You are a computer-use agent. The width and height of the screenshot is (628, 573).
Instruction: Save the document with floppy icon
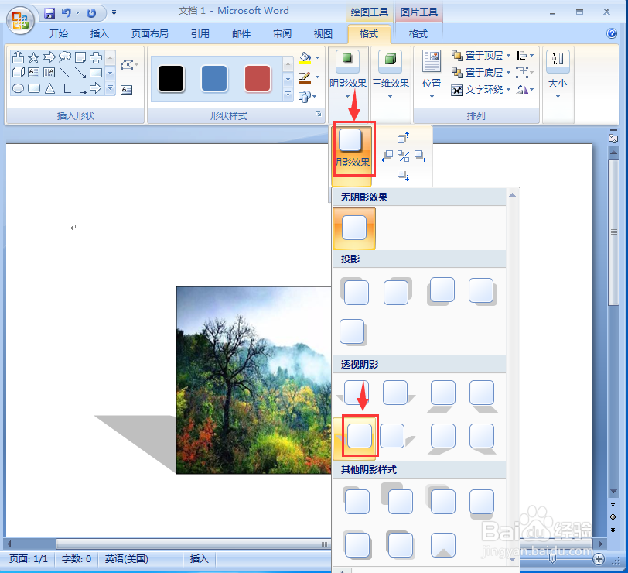(x=49, y=13)
